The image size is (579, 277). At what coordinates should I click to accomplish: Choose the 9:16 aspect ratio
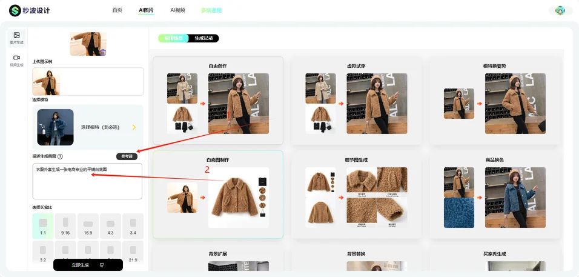[65, 226]
